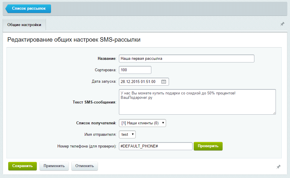Click the SMS-рассылки settings page heading

pyautogui.click(x=74, y=40)
